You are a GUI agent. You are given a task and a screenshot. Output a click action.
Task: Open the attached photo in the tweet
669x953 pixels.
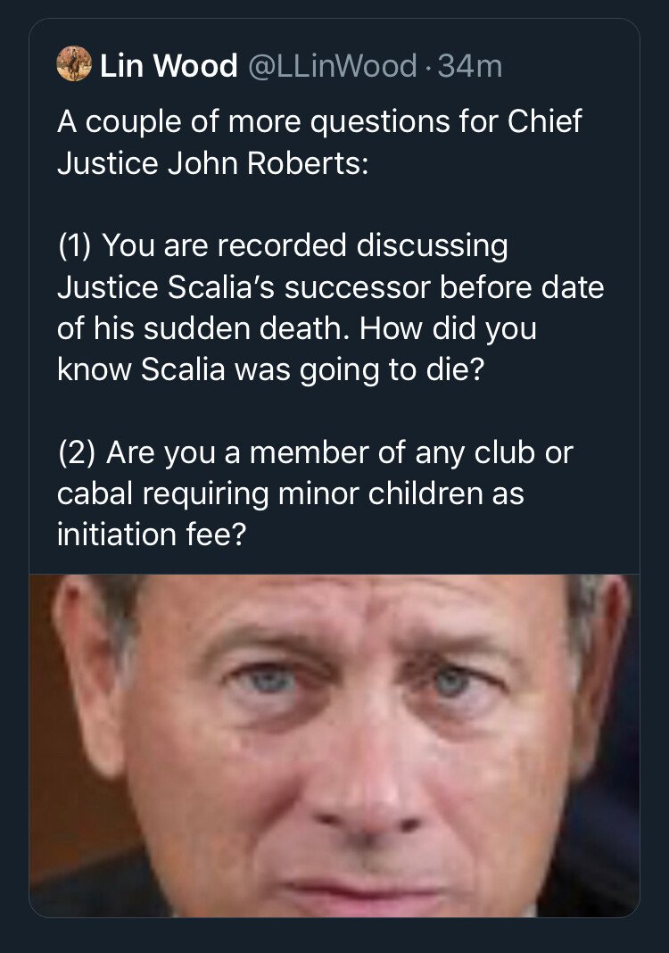pos(334,745)
